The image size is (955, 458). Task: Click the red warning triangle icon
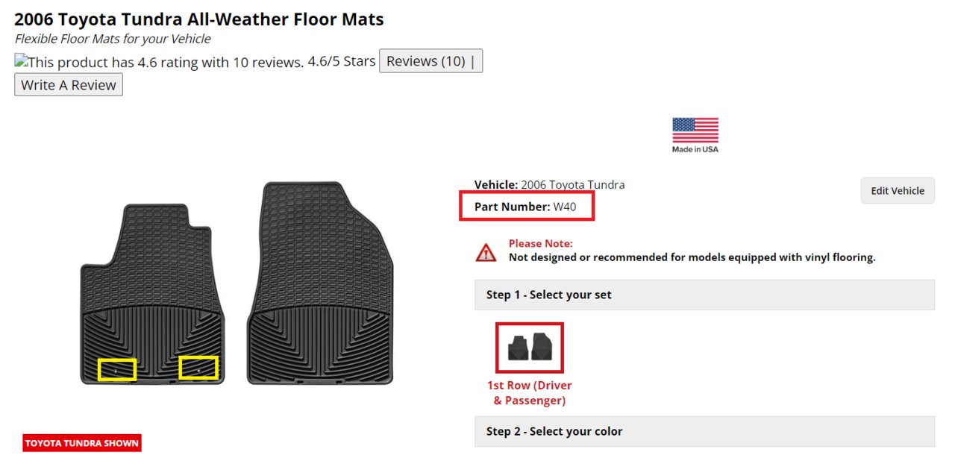(486, 252)
